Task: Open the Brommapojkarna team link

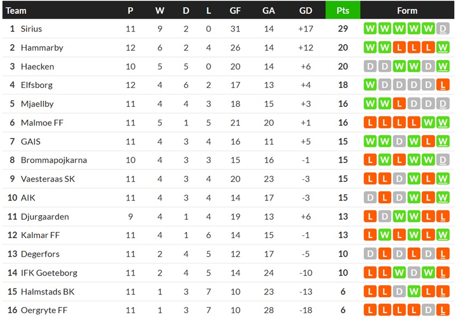Action: 54,160
